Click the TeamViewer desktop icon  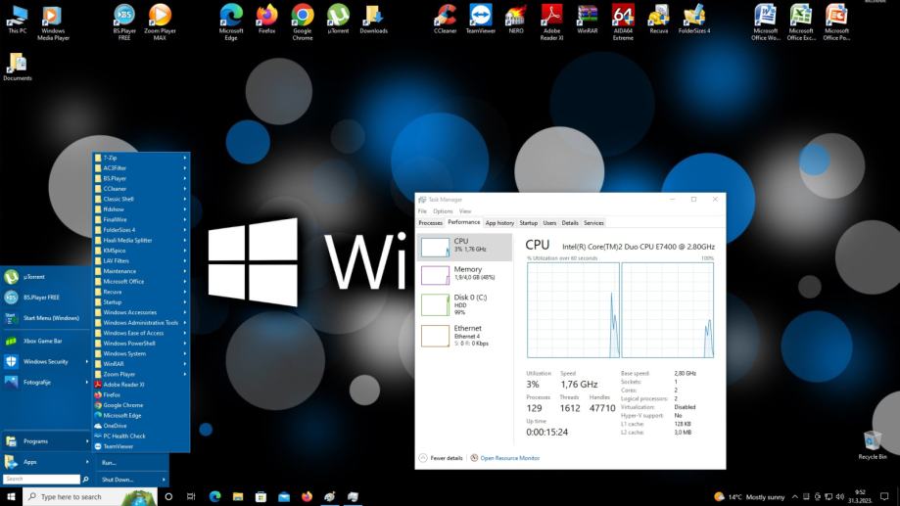coord(480,18)
